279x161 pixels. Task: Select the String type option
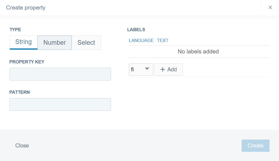(x=24, y=42)
